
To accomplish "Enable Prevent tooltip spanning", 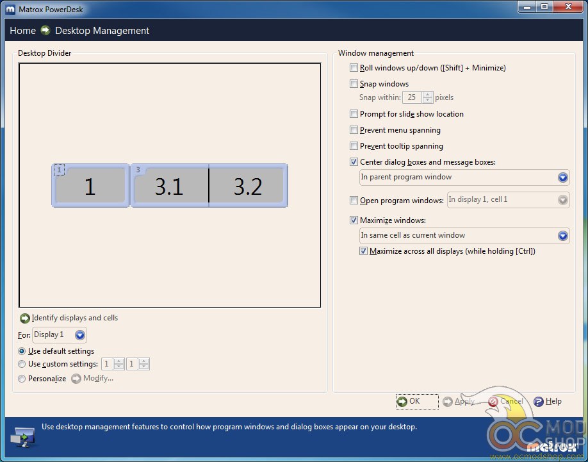I will click(354, 146).
